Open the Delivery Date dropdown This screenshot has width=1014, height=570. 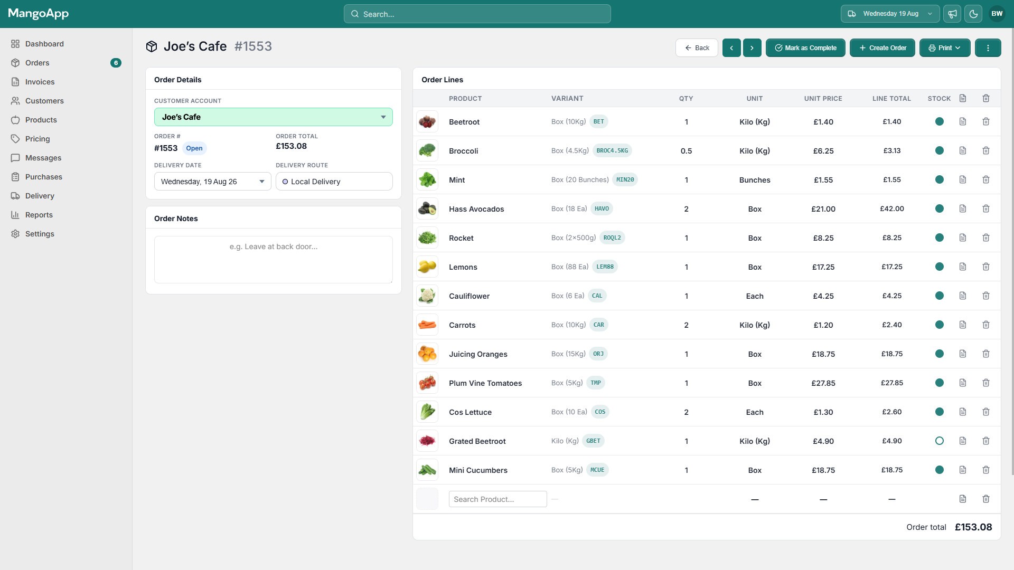pos(212,182)
